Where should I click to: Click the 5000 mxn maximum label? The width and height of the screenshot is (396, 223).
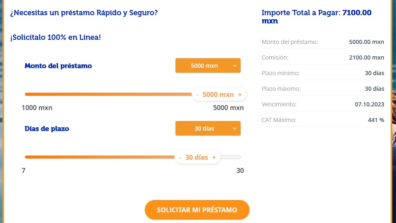tap(228, 108)
